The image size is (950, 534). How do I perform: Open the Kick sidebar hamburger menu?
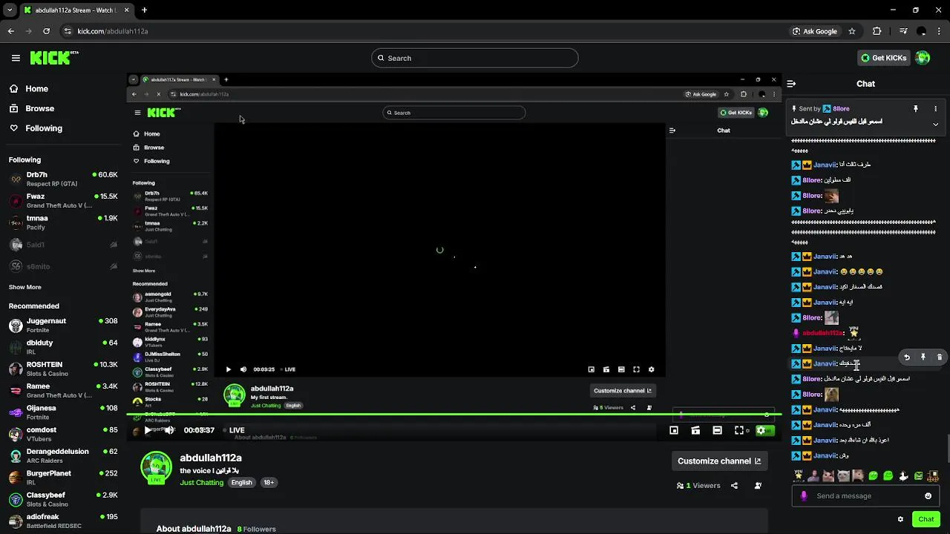(x=16, y=58)
